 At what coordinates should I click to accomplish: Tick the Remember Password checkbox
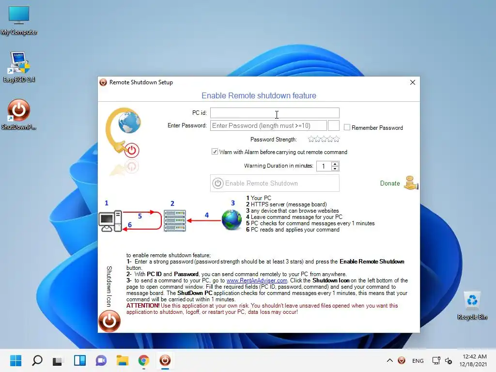[x=347, y=127]
